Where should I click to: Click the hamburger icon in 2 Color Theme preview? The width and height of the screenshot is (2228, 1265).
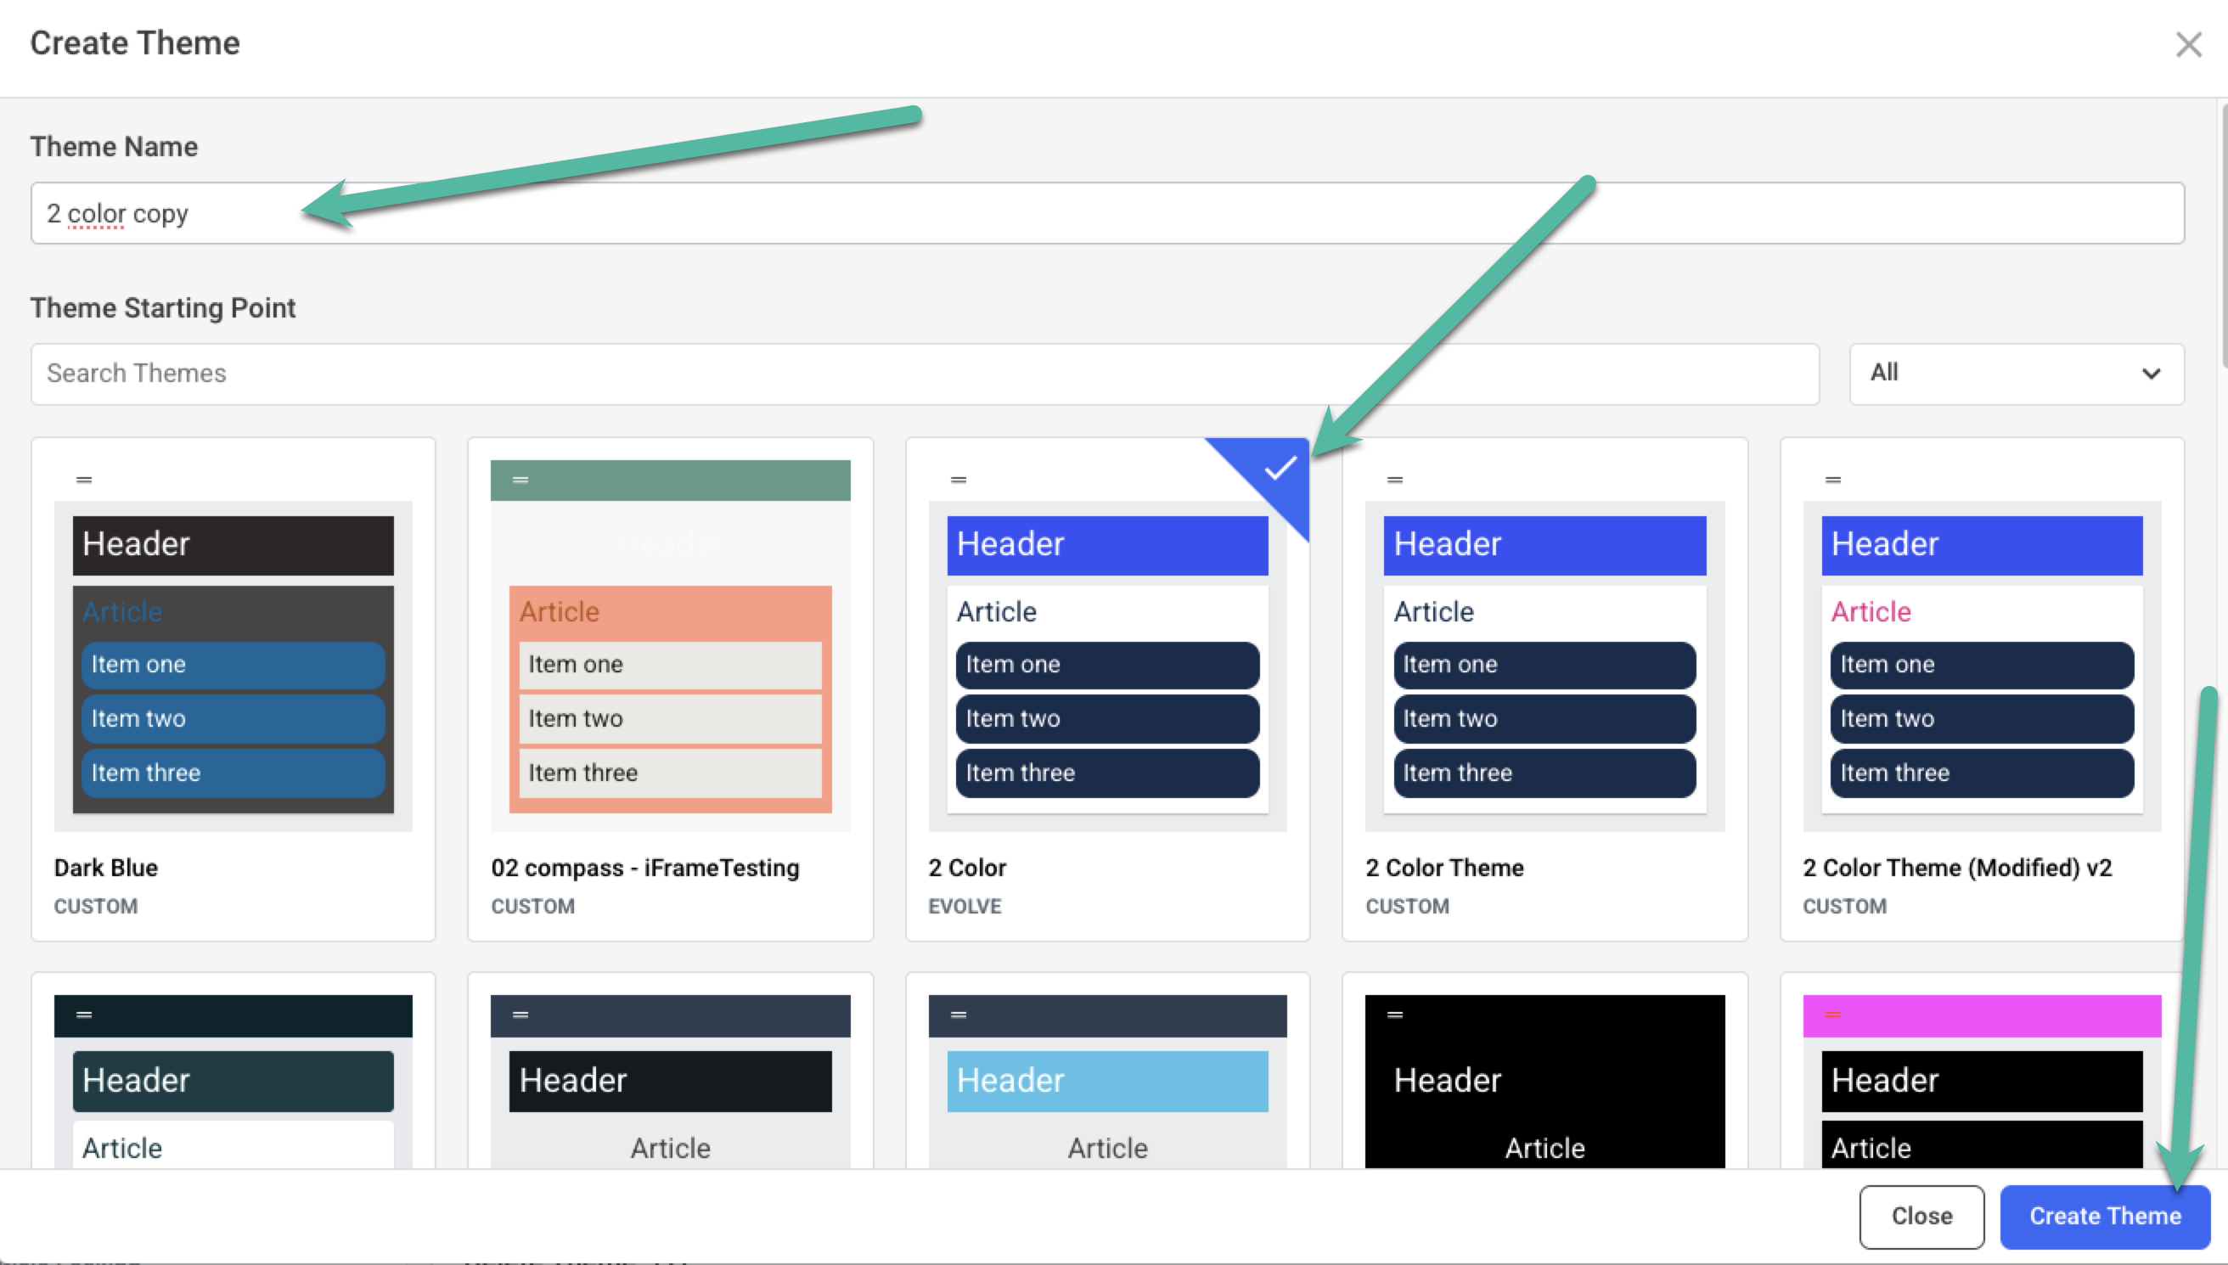click(1394, 480)
